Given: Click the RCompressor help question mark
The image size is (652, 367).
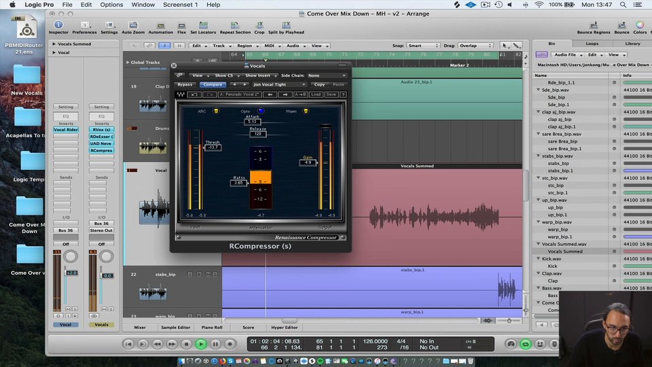Looking at the screenshot, I should 343,94.
